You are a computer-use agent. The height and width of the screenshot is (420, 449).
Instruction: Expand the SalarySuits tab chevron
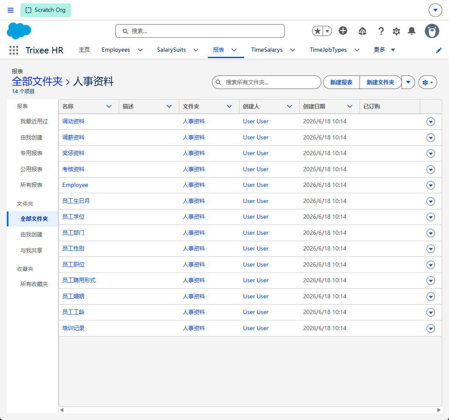[196, 50]
